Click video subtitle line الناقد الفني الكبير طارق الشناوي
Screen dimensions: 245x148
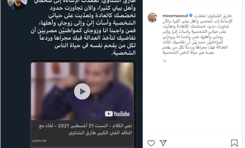point(100,133)
